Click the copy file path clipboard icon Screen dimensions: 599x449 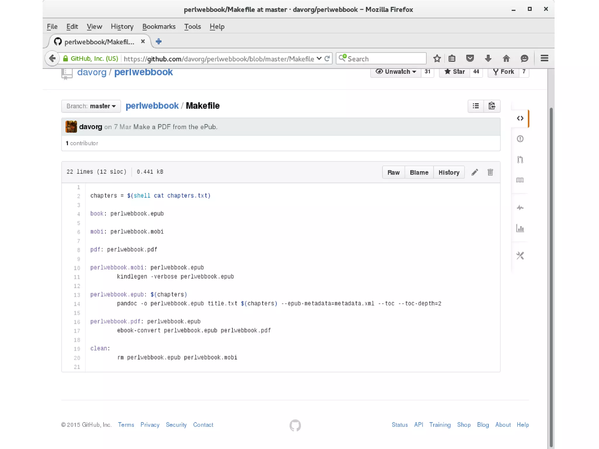pyautogui.click(x=492, y=106)
